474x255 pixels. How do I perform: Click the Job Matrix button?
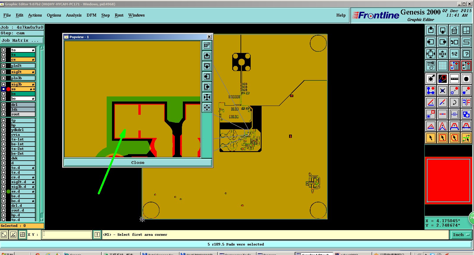point(22,40)
